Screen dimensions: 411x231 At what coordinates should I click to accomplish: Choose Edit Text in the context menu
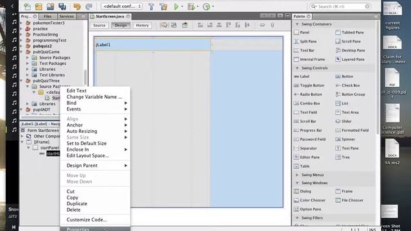click(95, 91)
